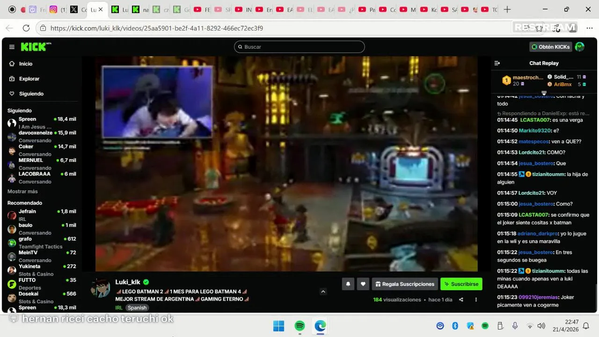Click the browser back arrow

click(9, 28)
